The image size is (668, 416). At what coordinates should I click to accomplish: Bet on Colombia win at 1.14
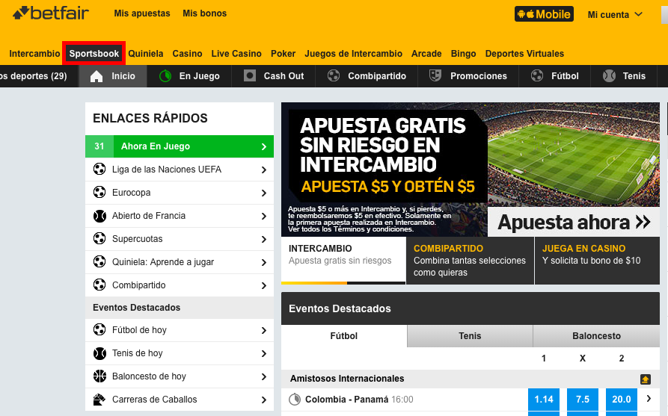click(544, 400)
